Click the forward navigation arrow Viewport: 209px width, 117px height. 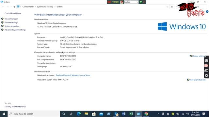click(x=8, y=7)
